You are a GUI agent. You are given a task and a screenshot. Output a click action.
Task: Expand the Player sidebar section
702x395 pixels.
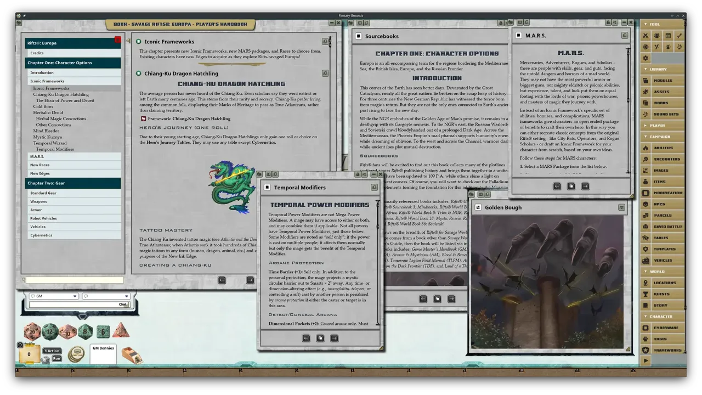click(x=662, y=126)
